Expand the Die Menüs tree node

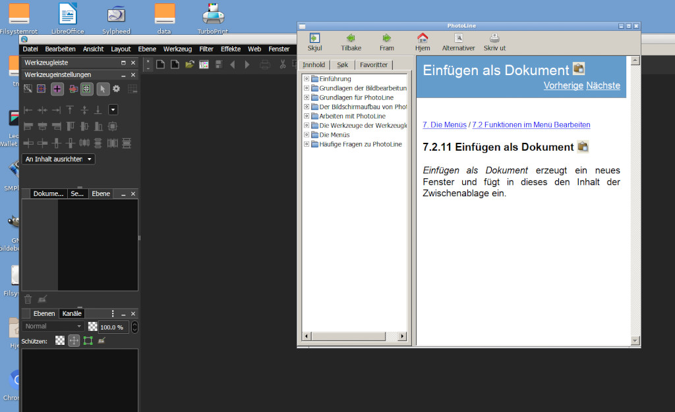[x=306, y=134]
